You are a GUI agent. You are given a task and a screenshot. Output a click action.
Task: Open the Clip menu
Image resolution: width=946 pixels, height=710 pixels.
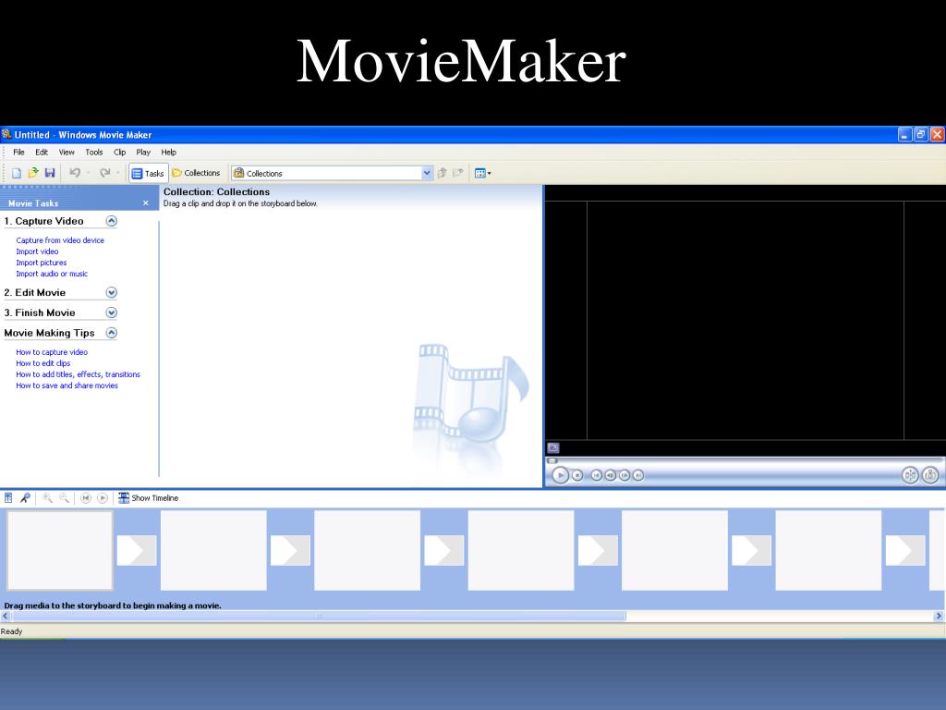pos(120,153)
